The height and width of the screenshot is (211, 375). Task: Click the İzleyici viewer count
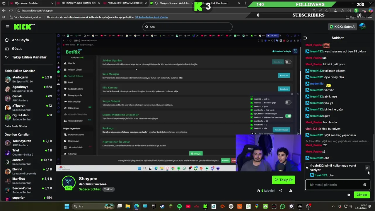click(266, 191)
